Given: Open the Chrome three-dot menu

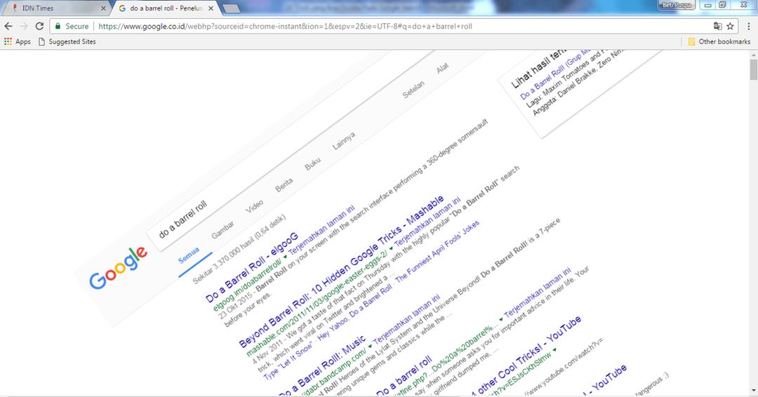Looking at the screenshot, I should pos(748,26).
